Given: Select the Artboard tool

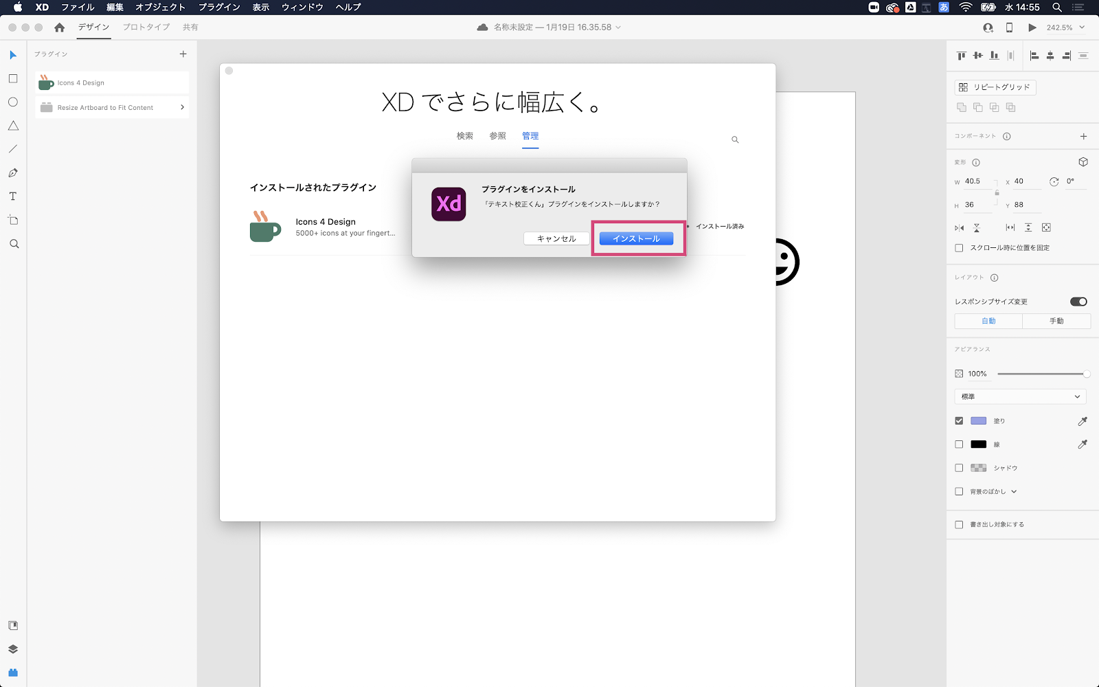Looking at the screenshot, I should 13,220.
